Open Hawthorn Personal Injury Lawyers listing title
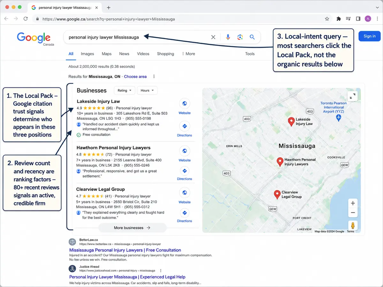 [x=113, y=148]
